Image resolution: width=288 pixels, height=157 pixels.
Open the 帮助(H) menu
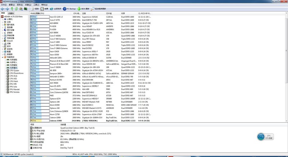coord(44,5)
